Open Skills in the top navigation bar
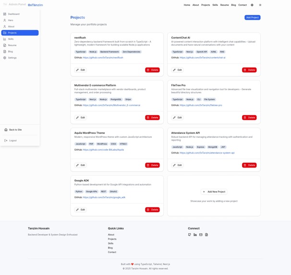 coord(215,5)
